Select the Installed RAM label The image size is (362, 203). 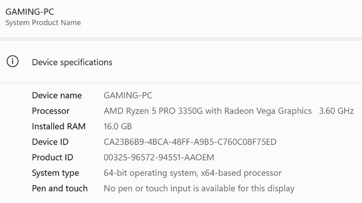click(x=58, y=126)
